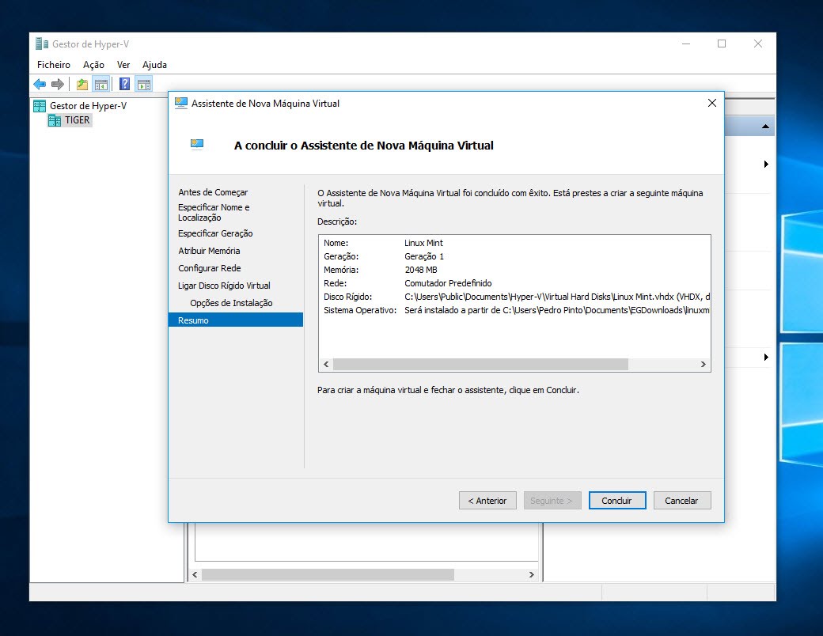
Task: Click the Concluir button to create the VM
Action: click(x=616, y=500)
